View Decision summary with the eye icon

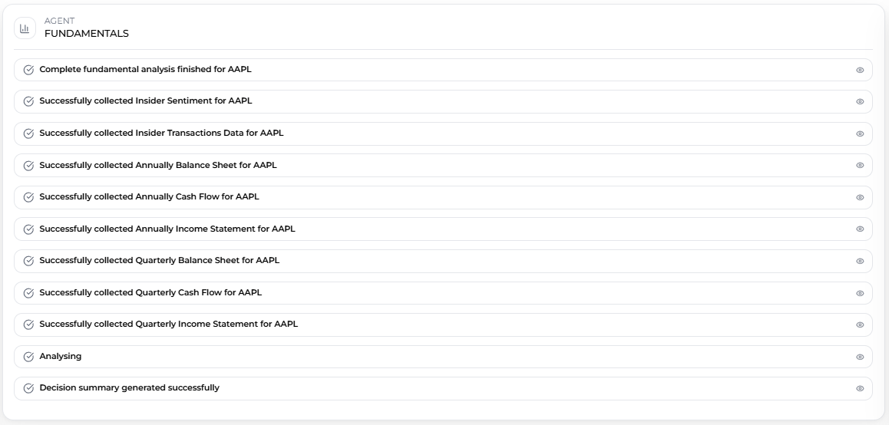tap(860, 388)
